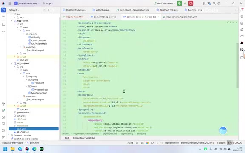Switch to WeatherTool.java tab
The image size is (245, 153).
click(x=167, y=10)
